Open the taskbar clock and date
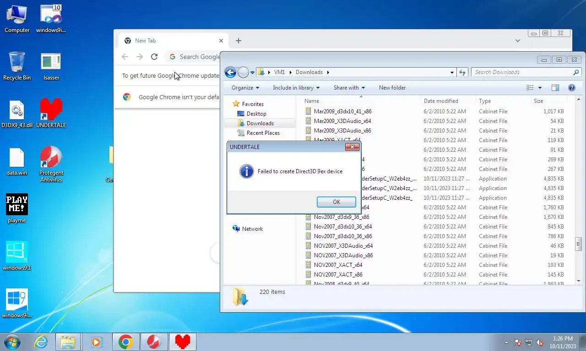The width and height of the screenshot is (586, 351). 563,342
